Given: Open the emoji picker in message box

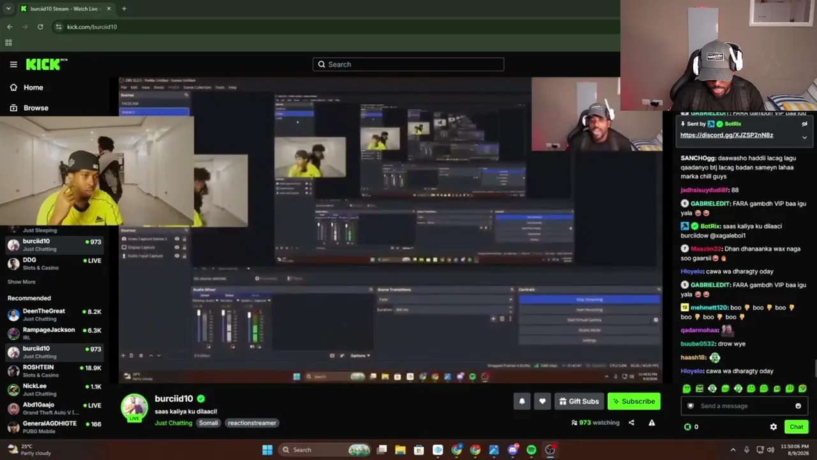Looking at the screenshot, I should [798, 406].
